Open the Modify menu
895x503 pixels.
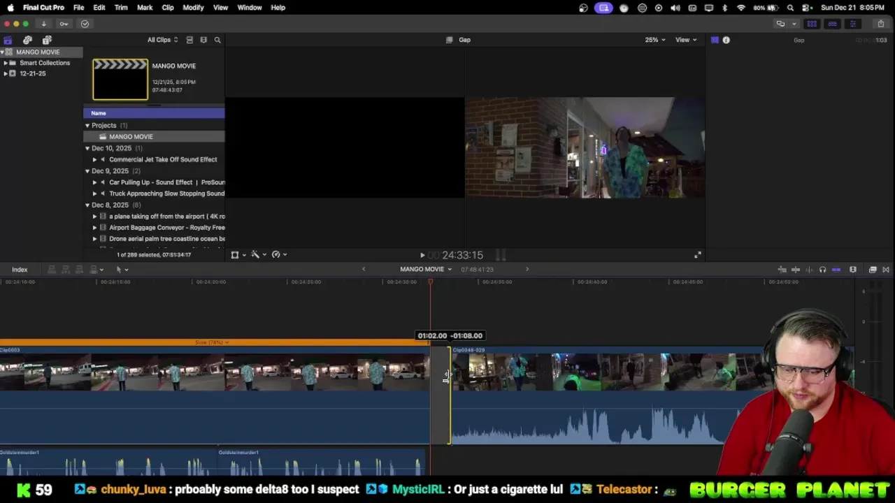(x=193, y=8)
